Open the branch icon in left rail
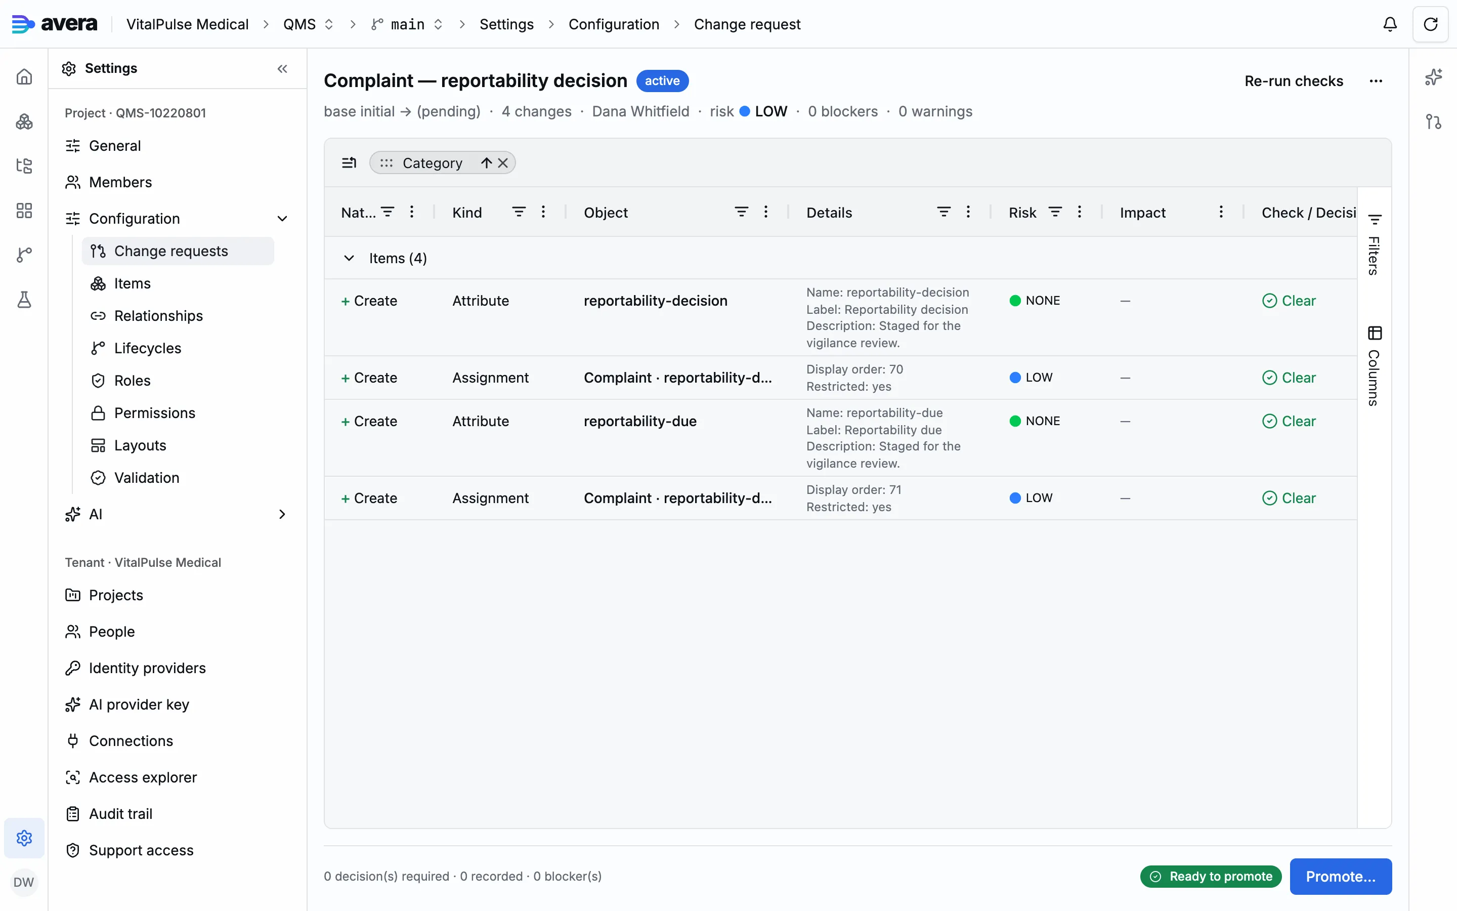The image size is (1457, 911). tap(24, 255)
